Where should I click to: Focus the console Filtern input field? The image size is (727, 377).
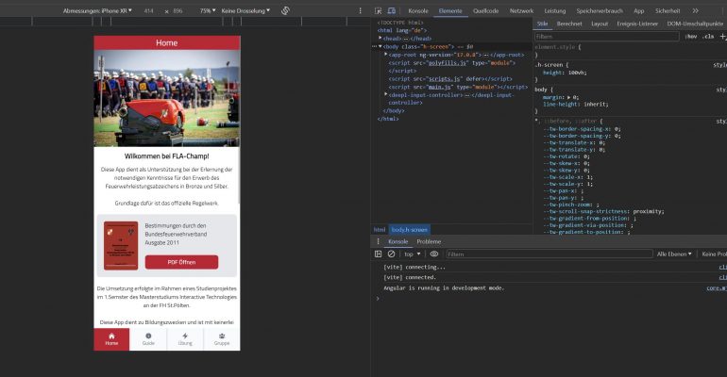coord(549,254)
